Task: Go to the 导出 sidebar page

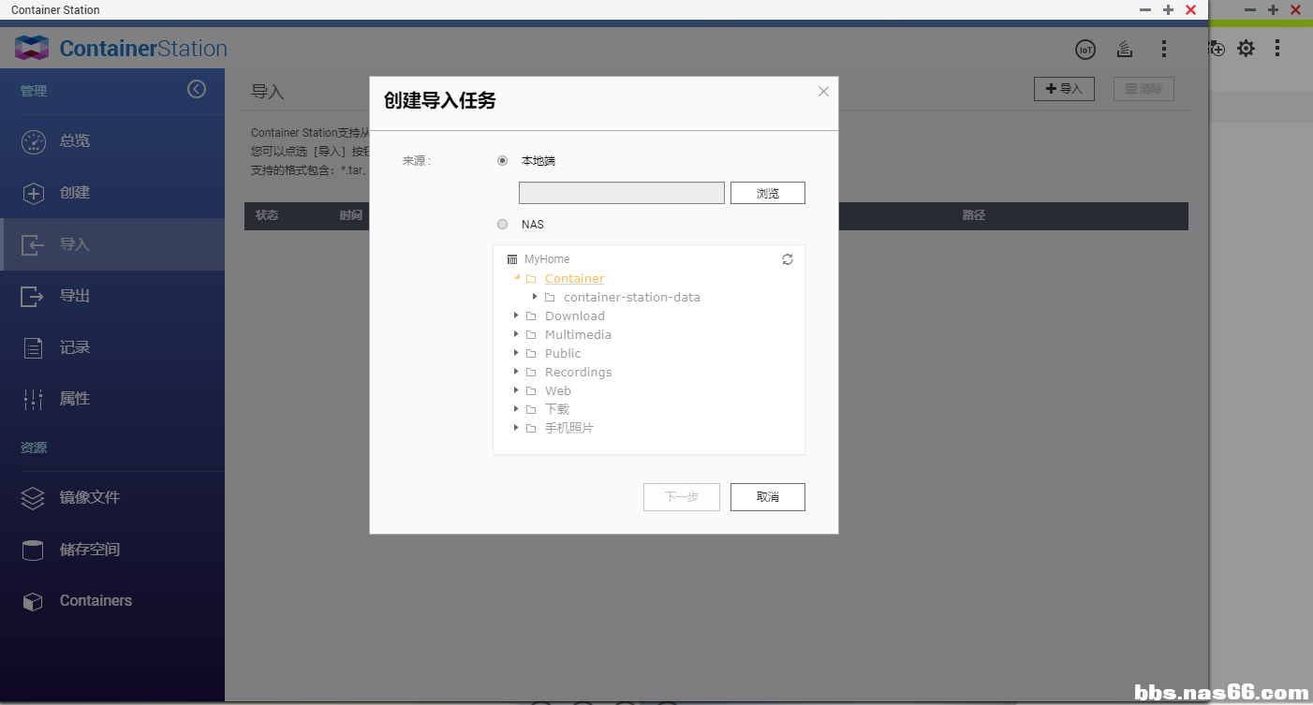Action: tap(74, 296)
